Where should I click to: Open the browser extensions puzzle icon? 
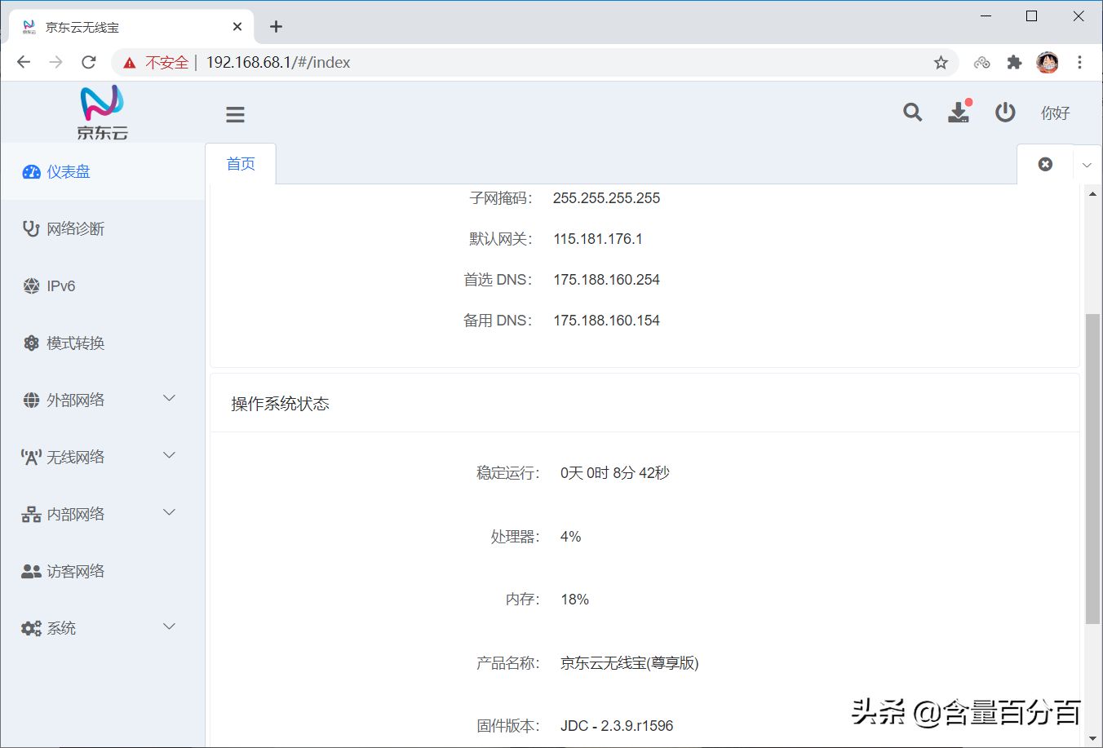coord(1014,63)
